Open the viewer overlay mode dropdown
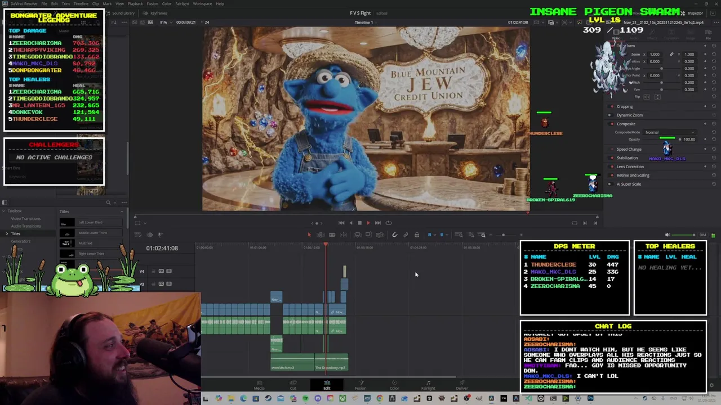Screen dimensions: 721x405 (x=145, y=223)
